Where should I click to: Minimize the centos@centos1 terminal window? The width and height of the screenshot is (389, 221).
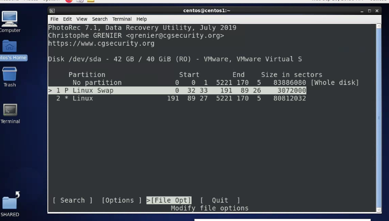[x=362, y=11]
